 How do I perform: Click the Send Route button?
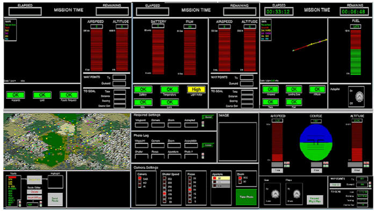point(55,200)
